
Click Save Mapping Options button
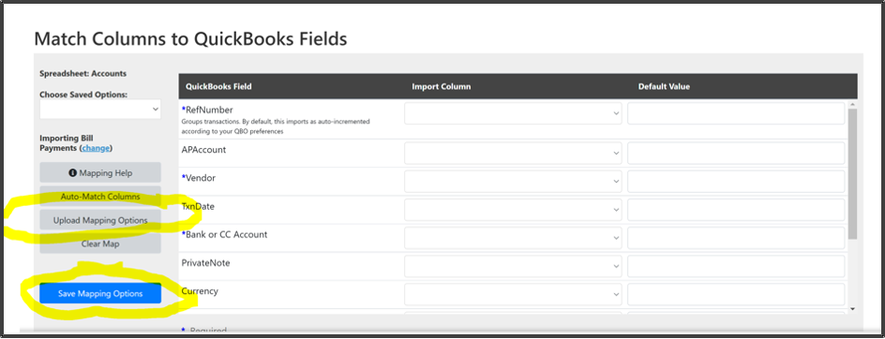(x=100, y=293)
